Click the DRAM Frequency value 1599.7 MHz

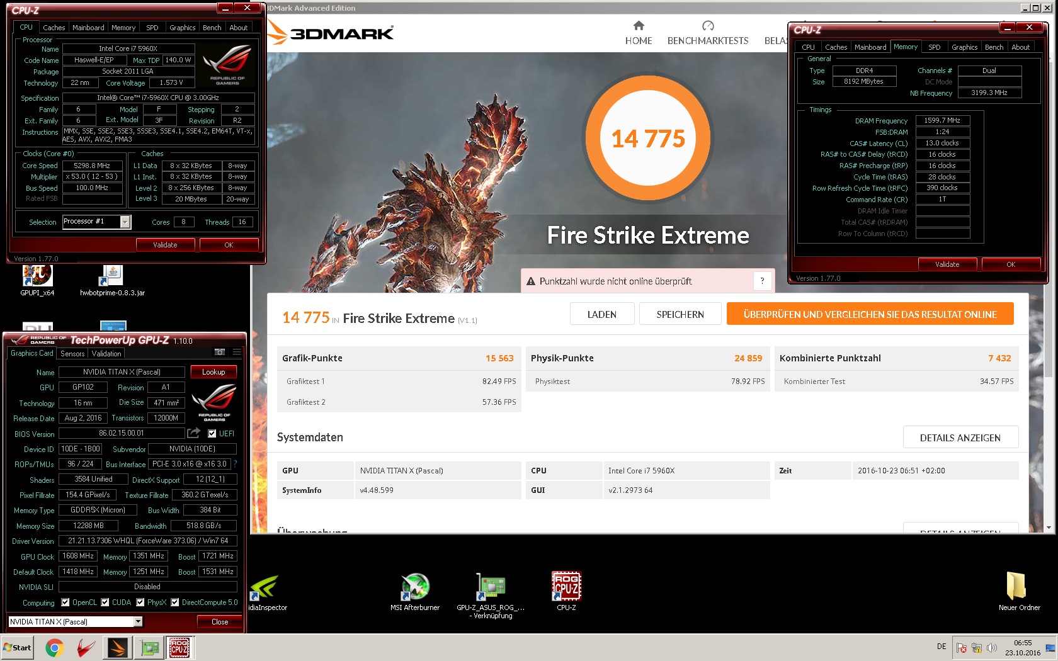[942, 120]
